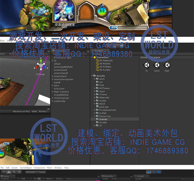194x181 pixels.
Task: Open the Assets menu
Action: (15, 168)
